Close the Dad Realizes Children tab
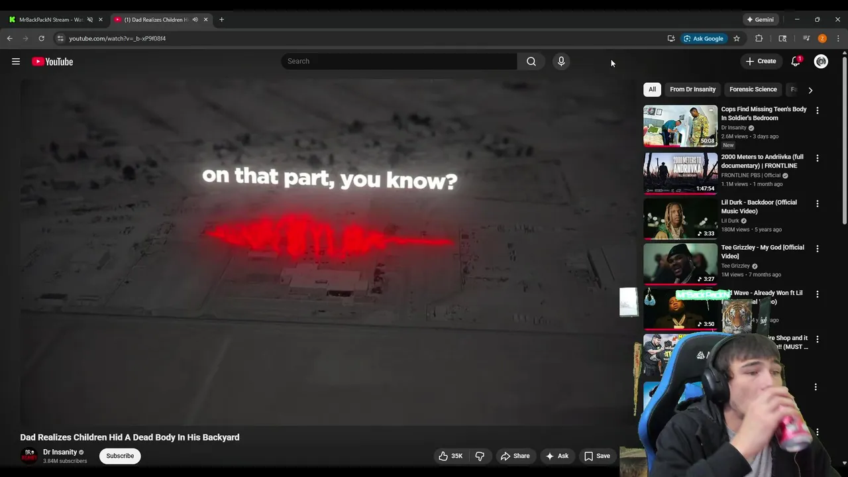The height and width of the screenshot is (477, 848). point(205,20)
